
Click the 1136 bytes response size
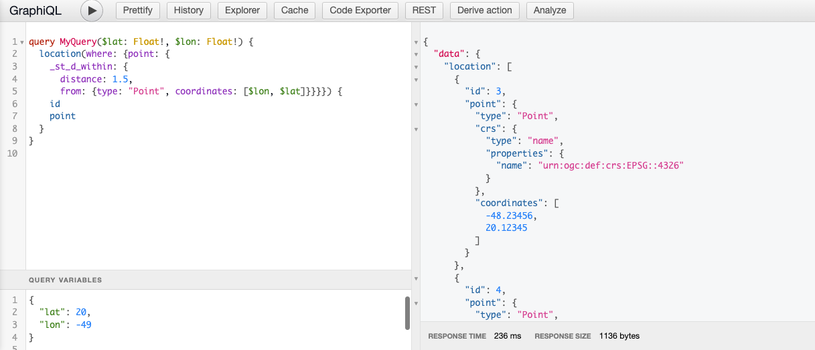point(619,336)
